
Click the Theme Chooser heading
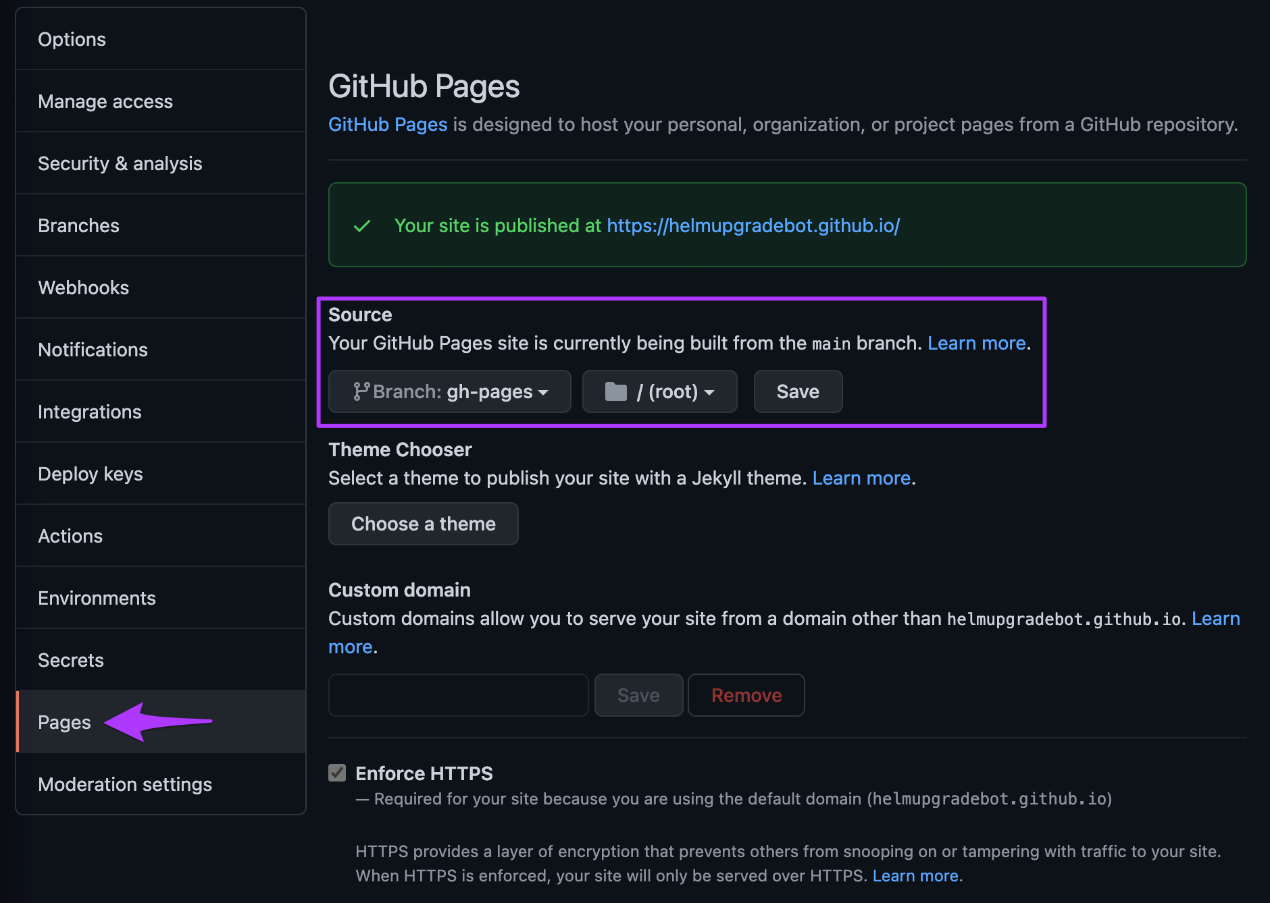(x=400, y=449)
